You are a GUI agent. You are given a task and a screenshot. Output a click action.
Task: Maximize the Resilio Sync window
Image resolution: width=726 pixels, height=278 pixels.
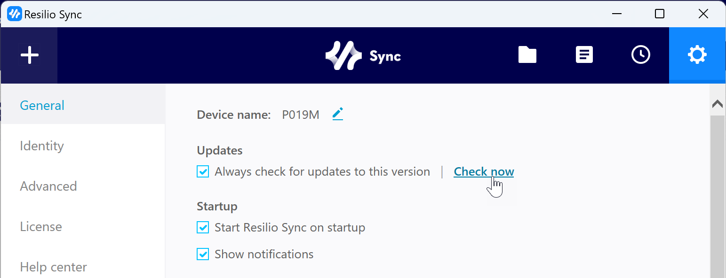(660, 14)
